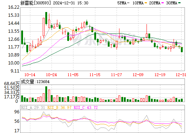190x133 pixels.
Task: Click the last green candlestick at 12-31
Action: 182,50
